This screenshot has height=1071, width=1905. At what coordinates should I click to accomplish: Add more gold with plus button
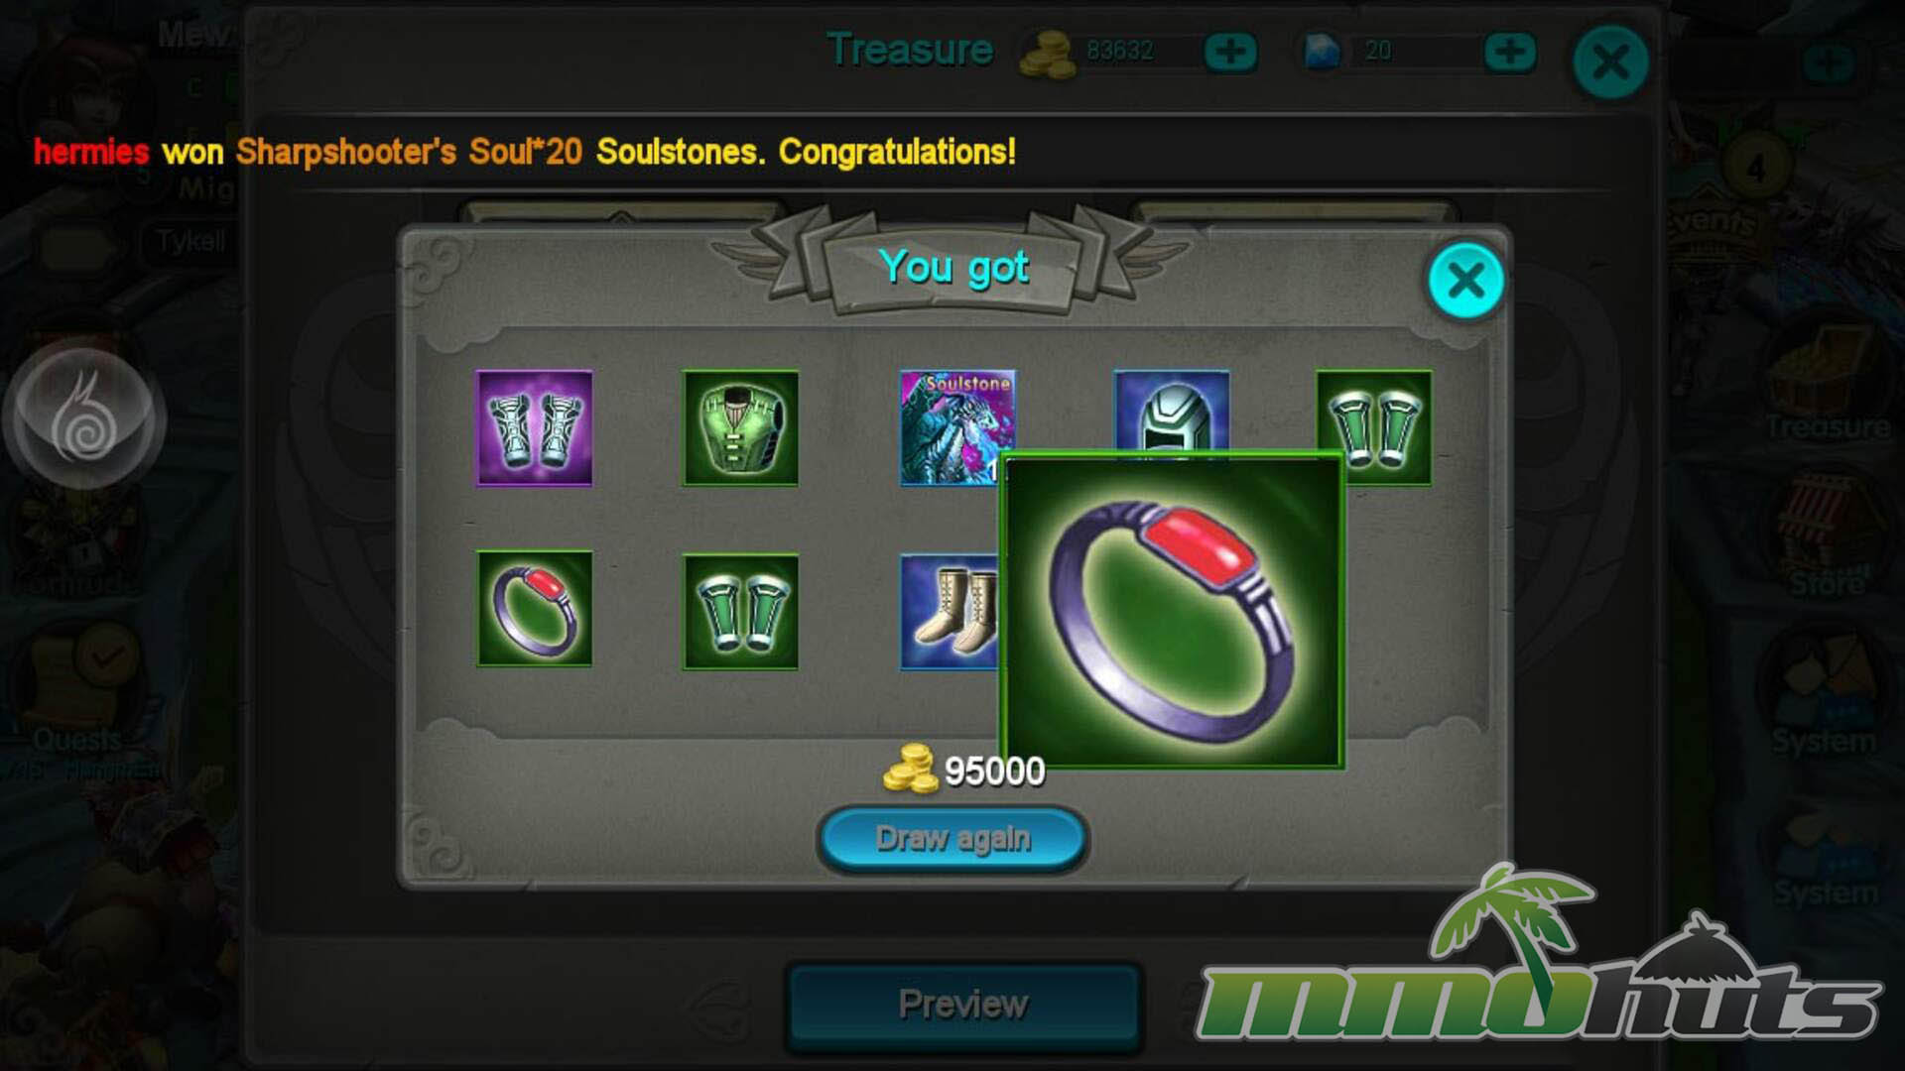pos(1230,52)
